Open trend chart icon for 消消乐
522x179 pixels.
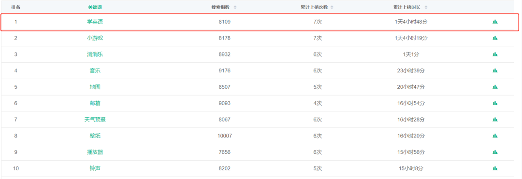pos(495,55)
